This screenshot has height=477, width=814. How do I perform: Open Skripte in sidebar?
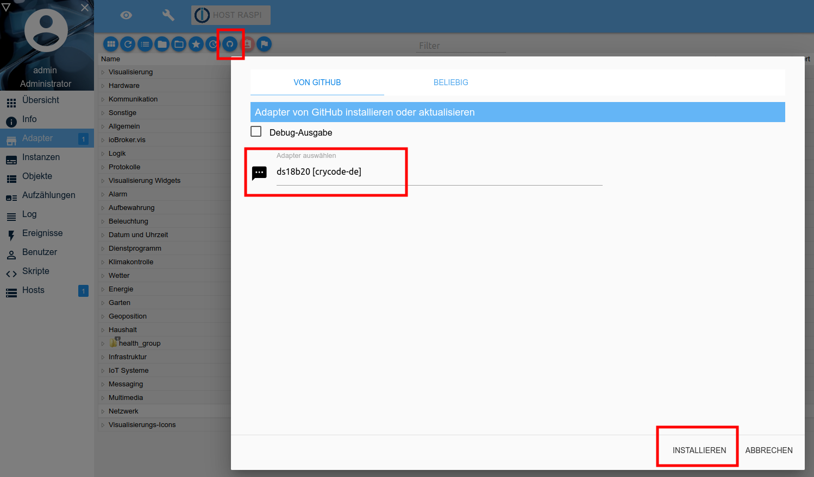(47, 271)
